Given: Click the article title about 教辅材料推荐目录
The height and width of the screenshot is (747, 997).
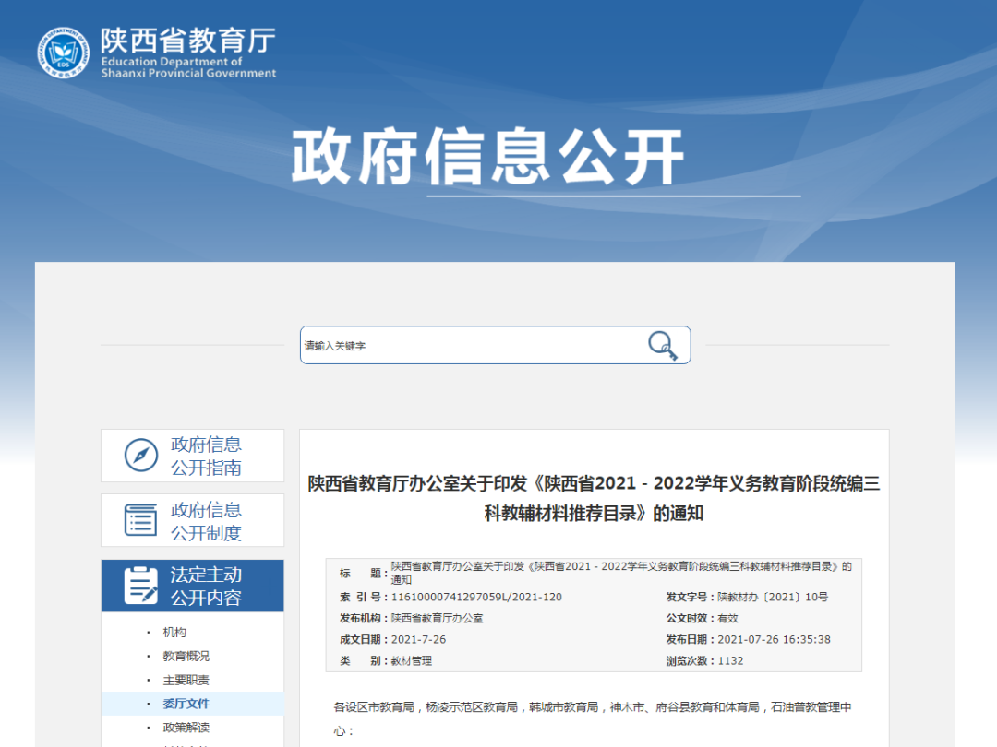Looking at the screenshot, I should [594, 498].
